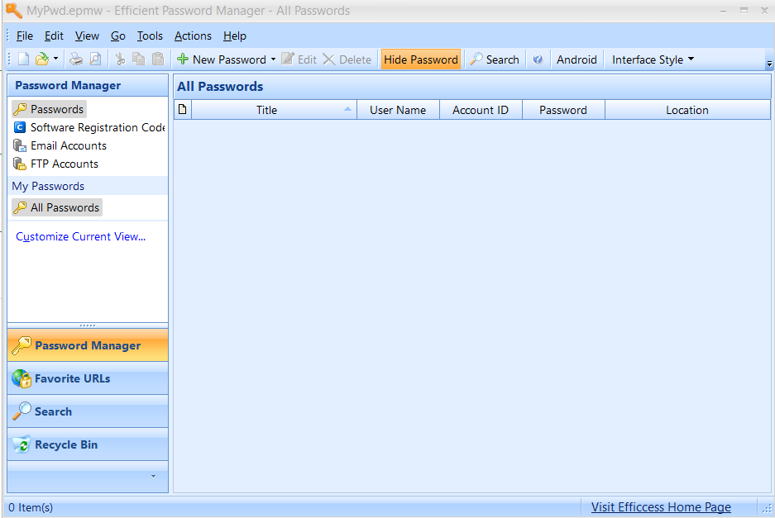This screenshot has width=775, height=518.
Task: Open the New Password dropdown arrow
Action: 273,59
